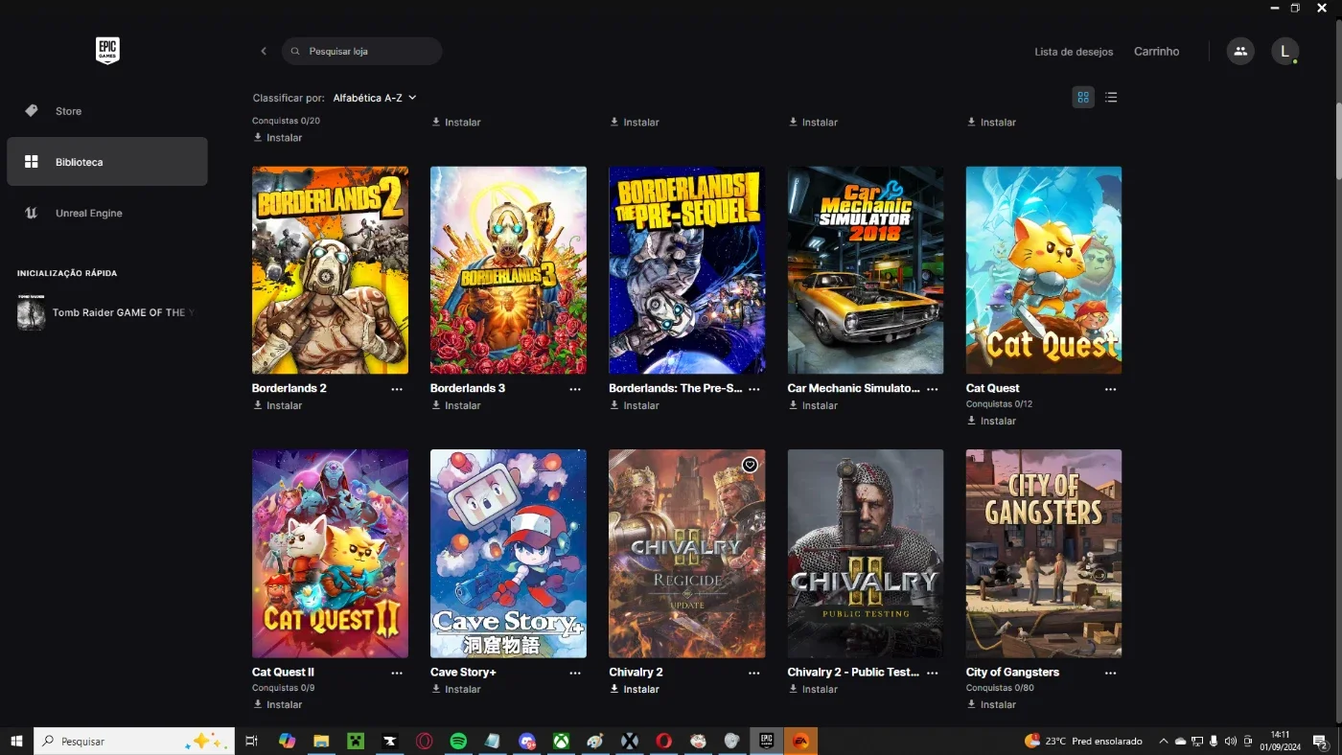
Task: Switch to list view
Action: pos(1111,97)
